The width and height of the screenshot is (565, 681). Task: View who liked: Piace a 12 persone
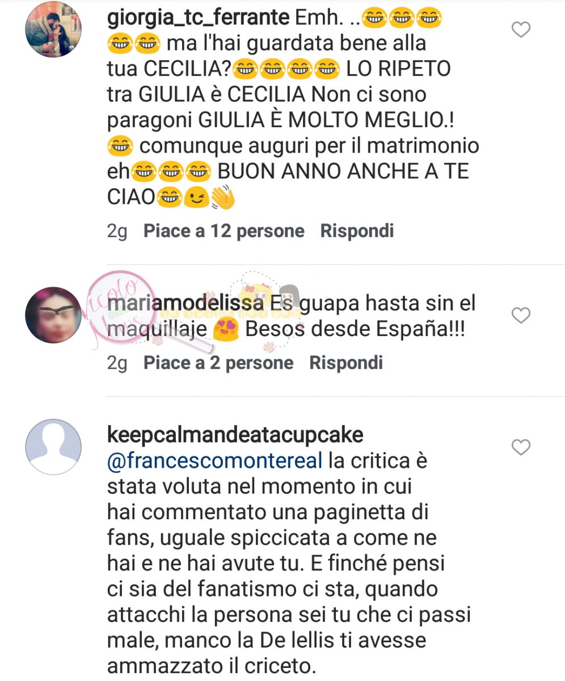coord(224,231)
